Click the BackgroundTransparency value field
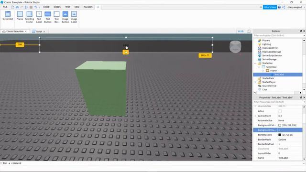 tap(290, 130)
